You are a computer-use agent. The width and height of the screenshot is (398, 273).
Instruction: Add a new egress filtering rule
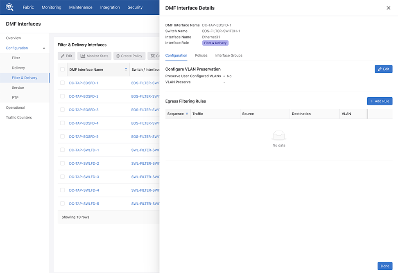[380, 101]
